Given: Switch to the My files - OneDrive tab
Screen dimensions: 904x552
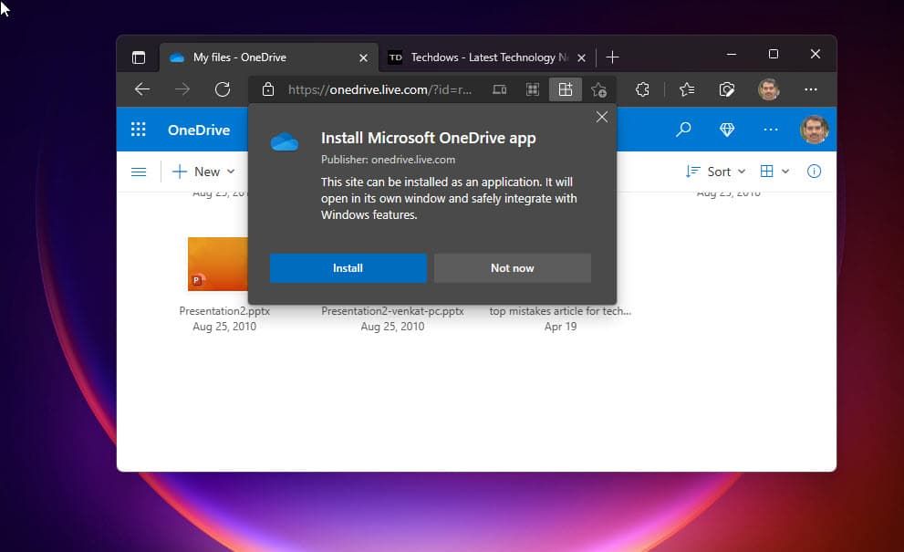Looking at the screenshot, I should pyautogui.click(x=269, y=57).
